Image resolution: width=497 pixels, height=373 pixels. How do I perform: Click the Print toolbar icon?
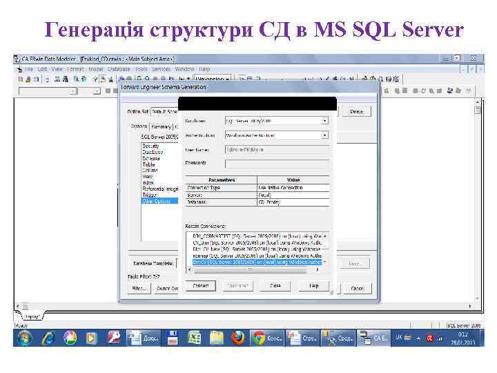[47, 79]
